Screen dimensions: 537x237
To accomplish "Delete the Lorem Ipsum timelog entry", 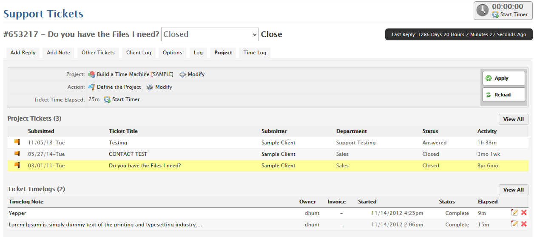I will (x=524, y=224).
